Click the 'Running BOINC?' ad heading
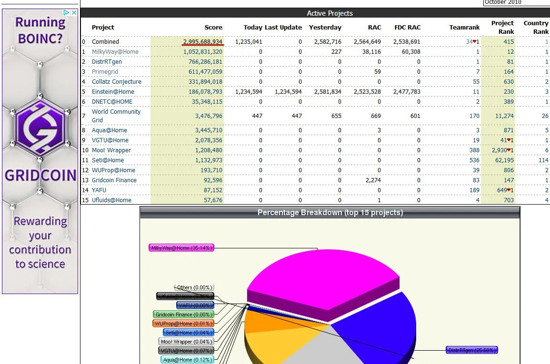The image size is (550, 364). click(40, 30)
